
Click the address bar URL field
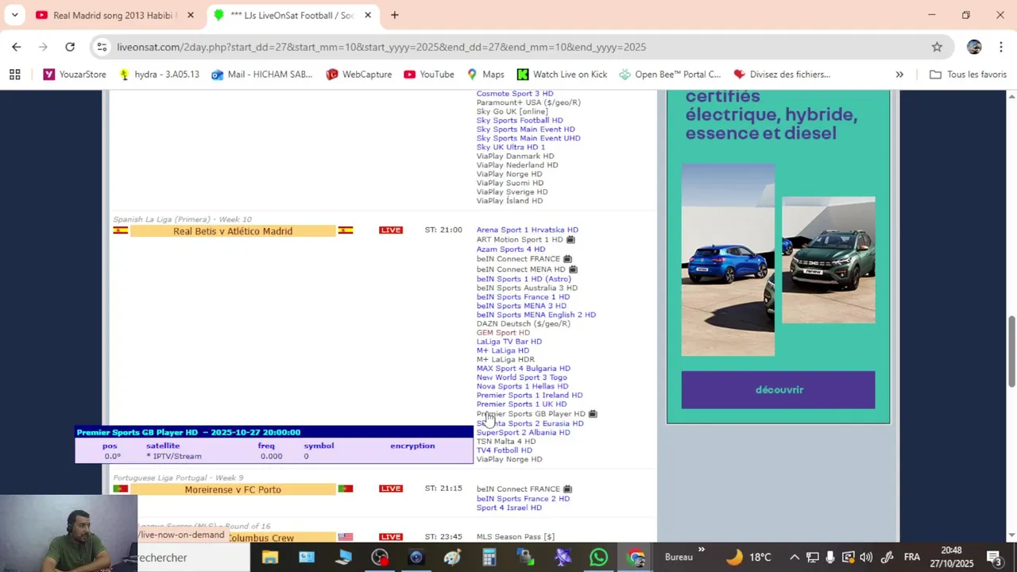tap(508, 47)
